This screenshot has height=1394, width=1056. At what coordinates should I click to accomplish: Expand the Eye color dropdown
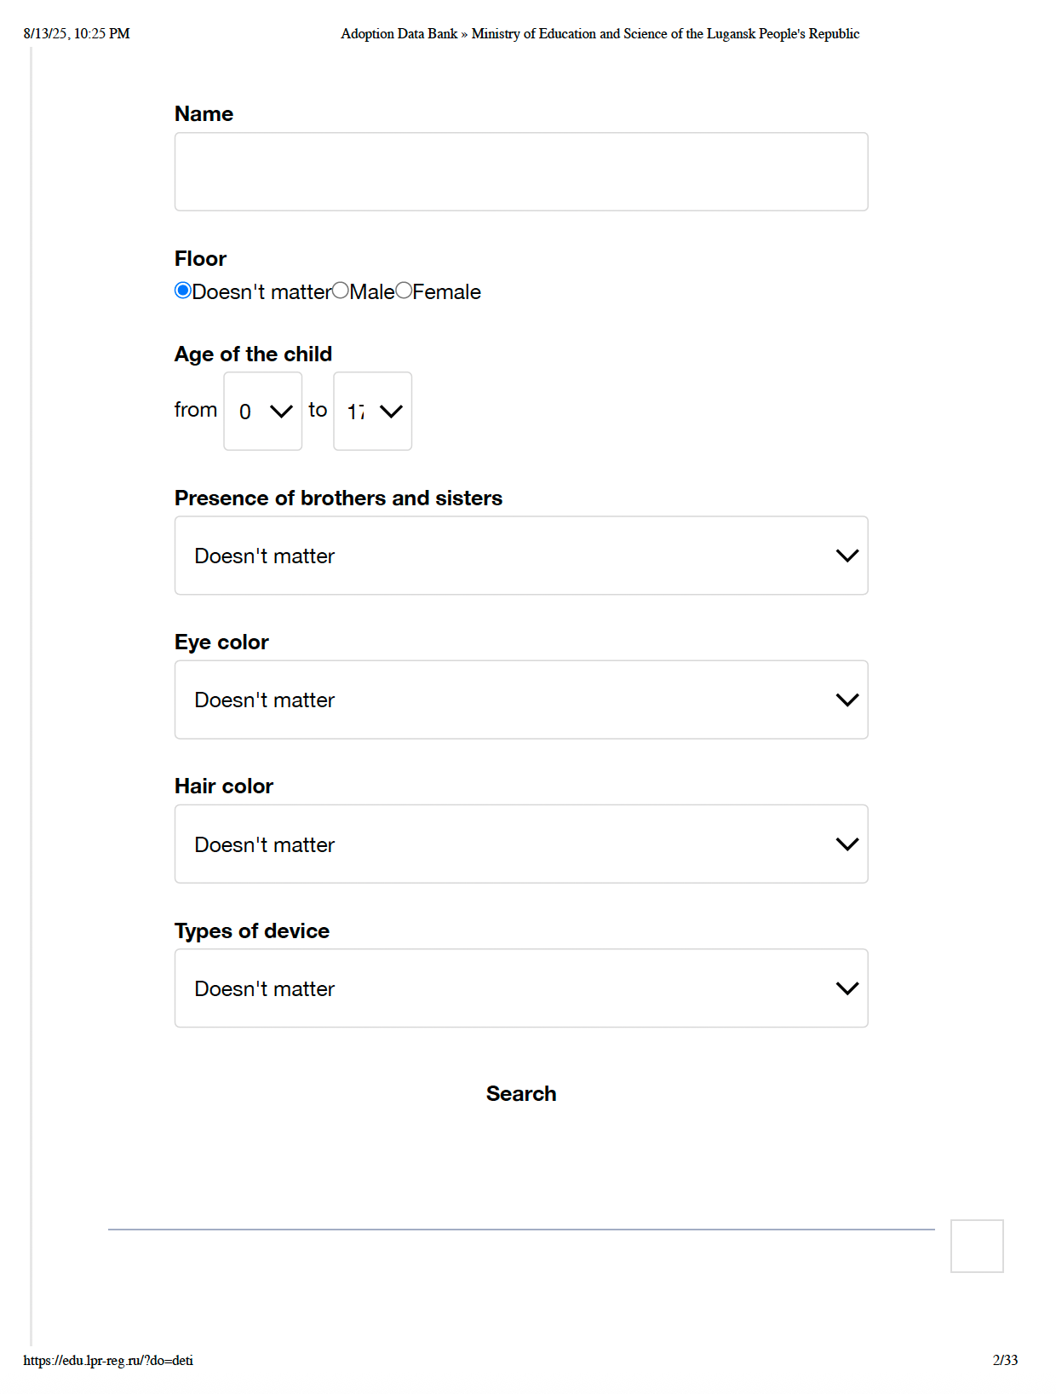[x=520, y=700]
